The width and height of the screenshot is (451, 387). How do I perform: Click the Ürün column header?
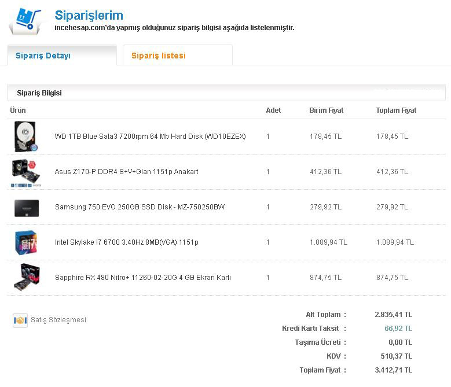click(18, 110)
